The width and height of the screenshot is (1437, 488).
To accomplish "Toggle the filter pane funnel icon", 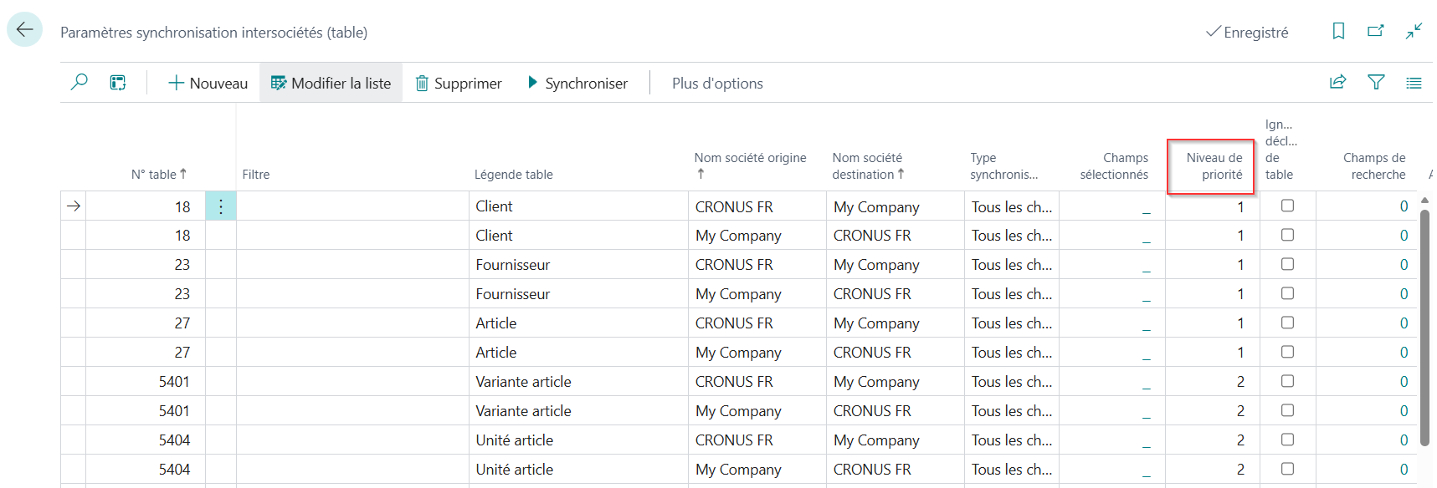I will point(1376,82).
